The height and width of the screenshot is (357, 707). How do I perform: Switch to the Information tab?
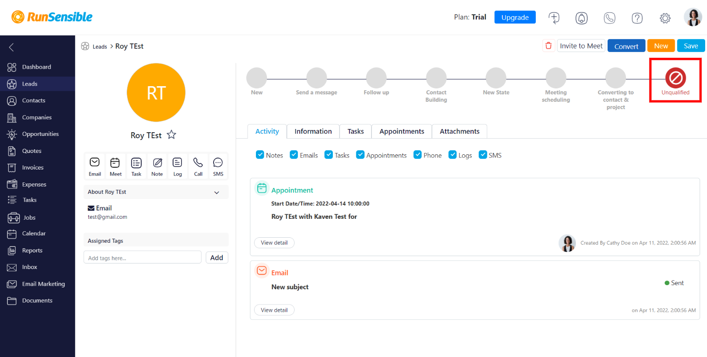pos(313,131)
